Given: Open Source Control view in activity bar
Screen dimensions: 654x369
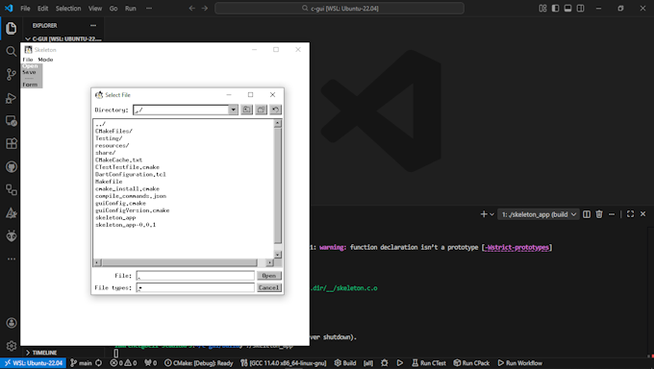Looking at the screenshot, I should 12,75.
